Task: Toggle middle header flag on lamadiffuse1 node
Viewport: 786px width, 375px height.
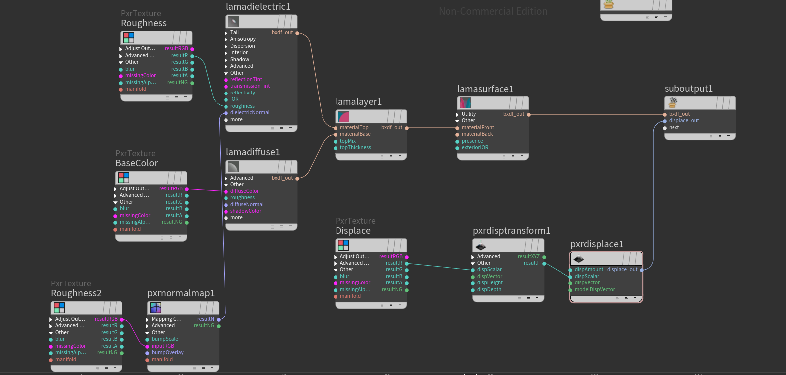Action: click(287, 166)
